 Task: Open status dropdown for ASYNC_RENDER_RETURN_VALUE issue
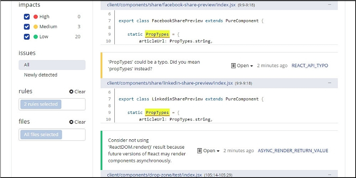pyautogui.click(x=208, y=151)
